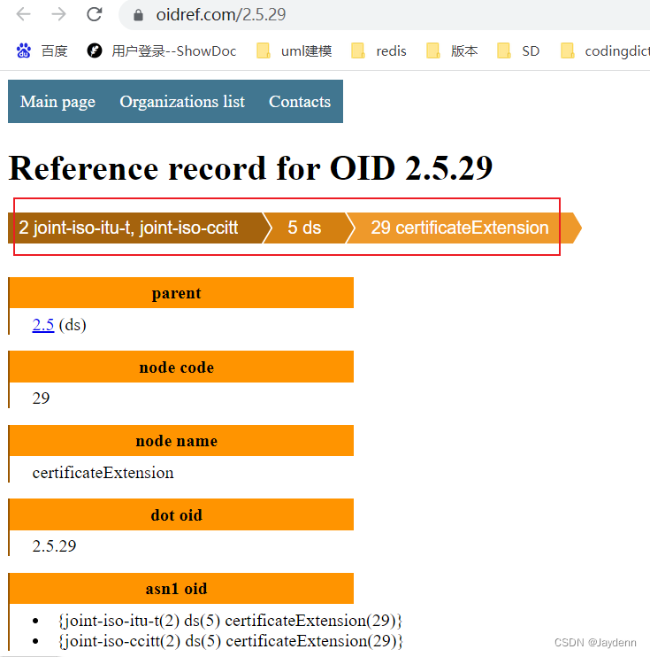Click the joint-iso-ccitt(2) asn1 oid entry

pos(231,641)
